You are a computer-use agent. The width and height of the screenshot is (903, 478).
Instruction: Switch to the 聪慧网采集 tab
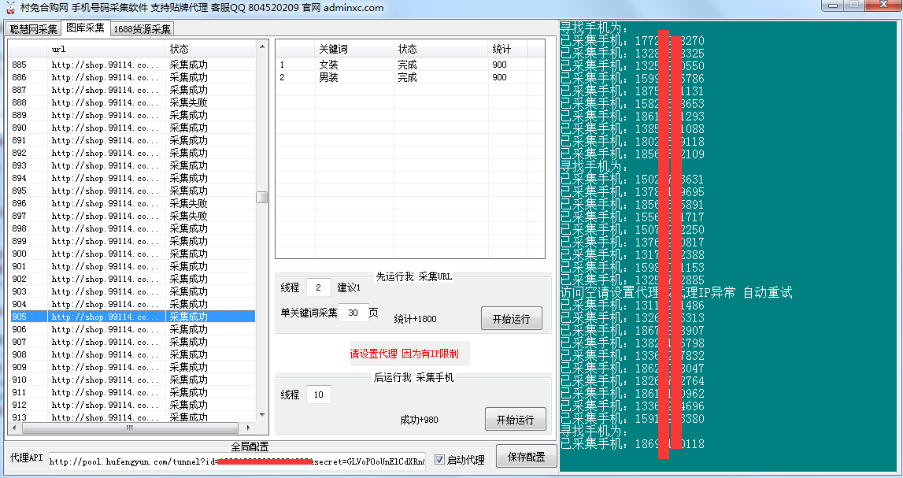[31, 28]
